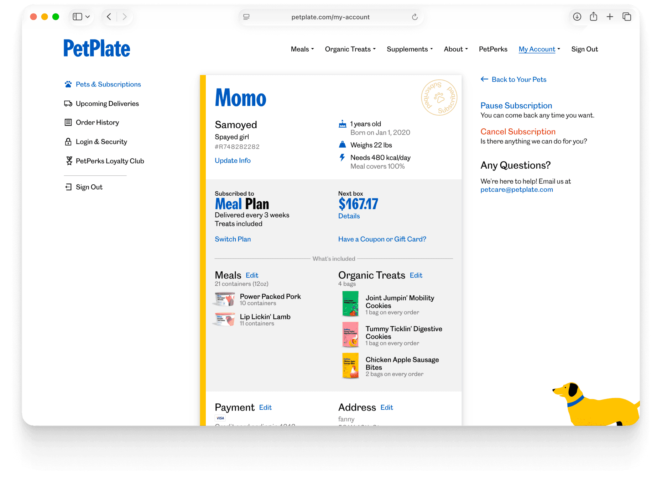Edit the Organic Treats selection
Screen dimensions: 662x503
pyautogui.click(x=416, y=275)
